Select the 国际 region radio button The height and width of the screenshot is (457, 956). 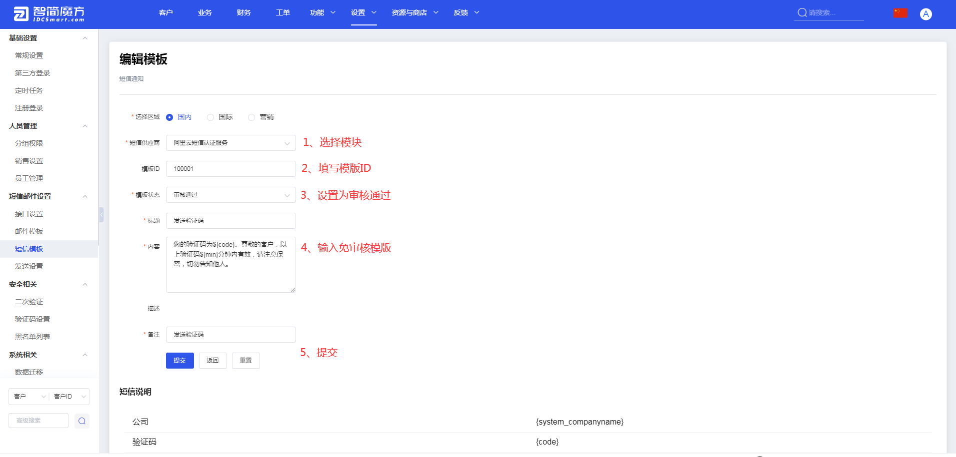210,117
